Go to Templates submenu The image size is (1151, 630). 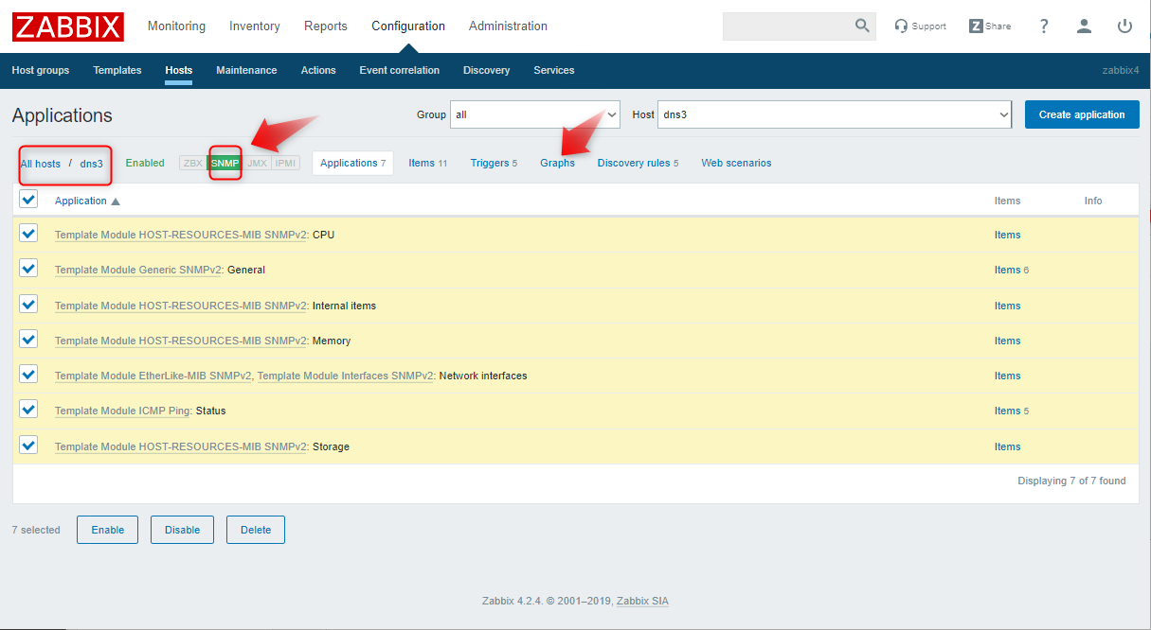click(x=117, y=70)
